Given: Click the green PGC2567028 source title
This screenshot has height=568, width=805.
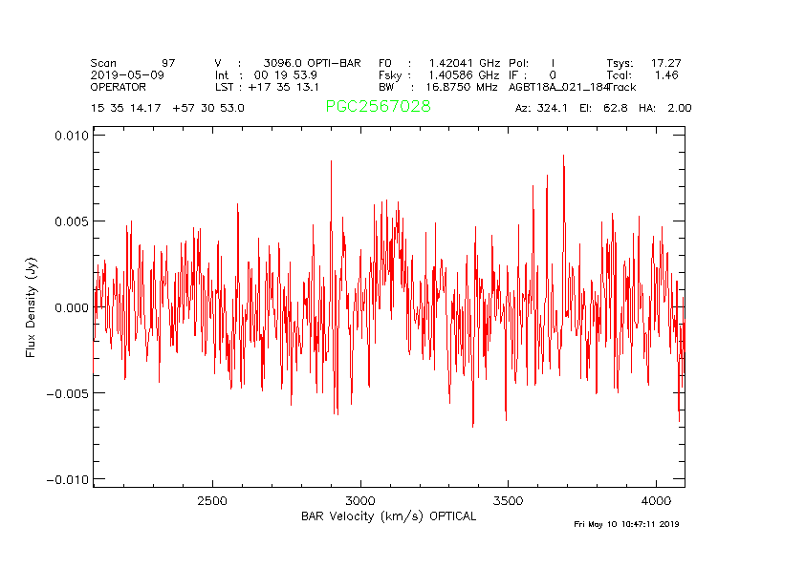Looking at the screenshot, I should click(378, 107).
